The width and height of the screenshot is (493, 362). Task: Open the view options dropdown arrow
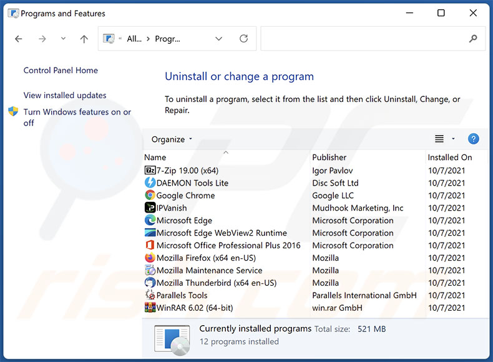[453, 139]
